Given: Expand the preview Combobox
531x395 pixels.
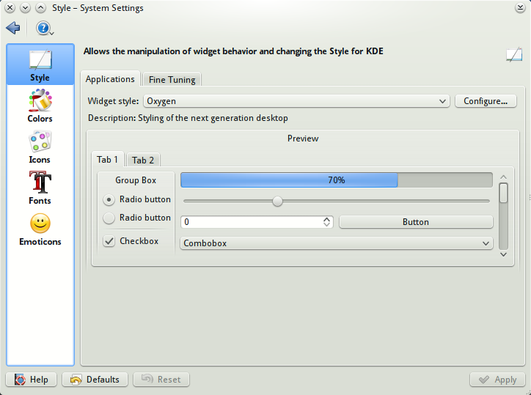Looking at the screenshot, I should [x=337, y=243].
